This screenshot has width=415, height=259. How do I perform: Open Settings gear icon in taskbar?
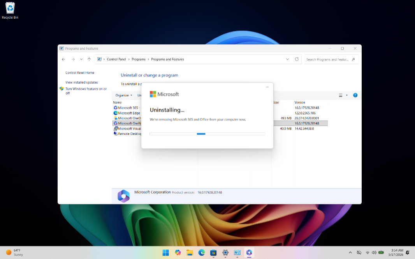pos(225,253)
